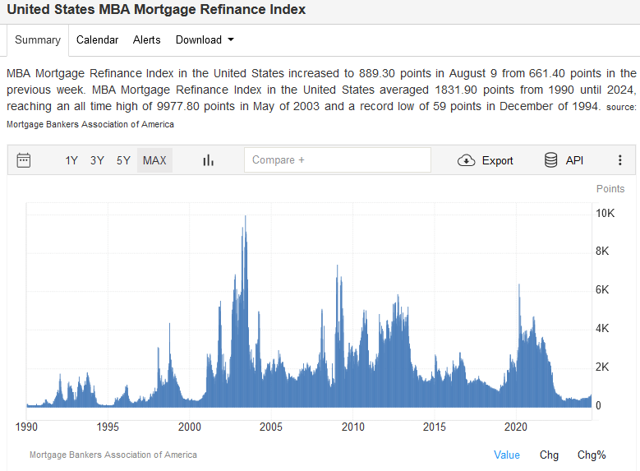Switch chart to 3Y range
The width and height of the screenshot is (640, 471).
point(97,160)
